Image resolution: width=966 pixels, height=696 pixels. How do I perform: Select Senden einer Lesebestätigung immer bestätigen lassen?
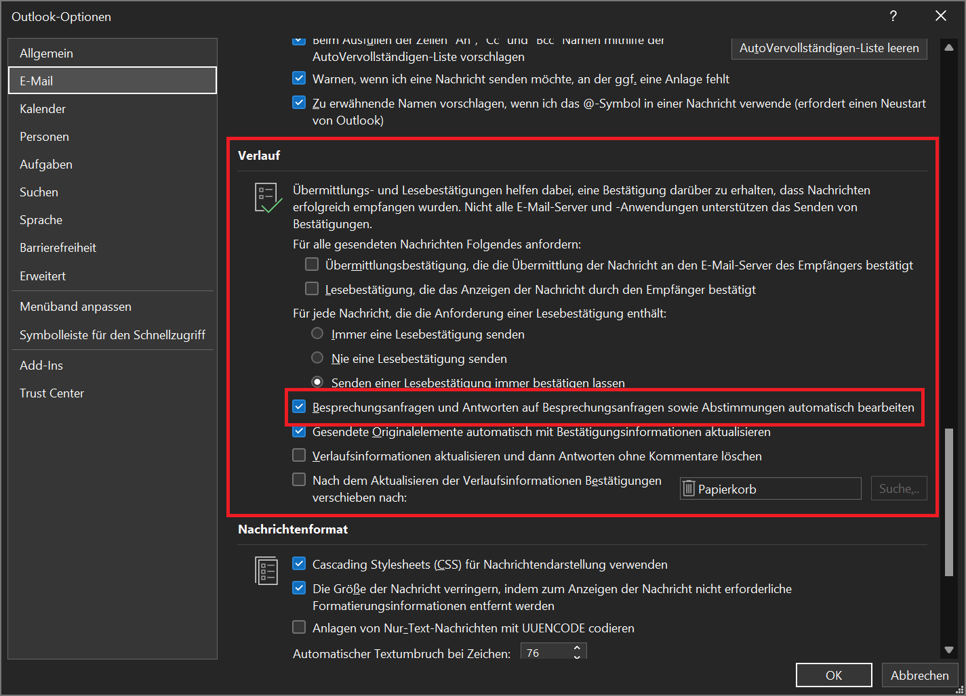[317, 383]
